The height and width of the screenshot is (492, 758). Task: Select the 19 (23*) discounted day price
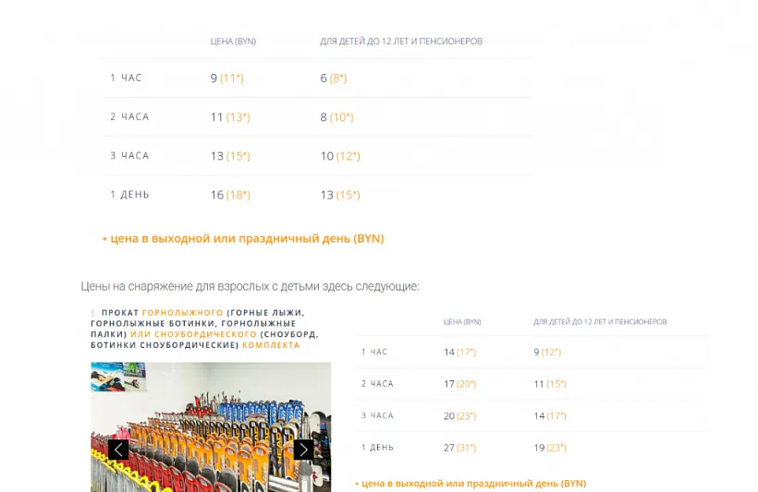[549, 448]
